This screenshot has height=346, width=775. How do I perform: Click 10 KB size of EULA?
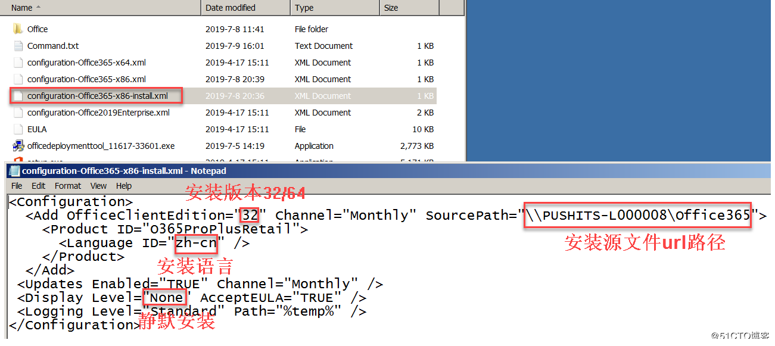423,129
